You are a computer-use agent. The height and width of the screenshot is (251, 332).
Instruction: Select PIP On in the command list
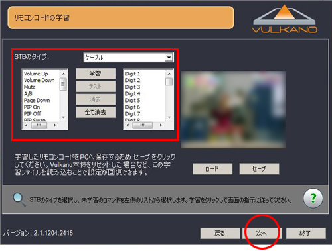[32, 107]
